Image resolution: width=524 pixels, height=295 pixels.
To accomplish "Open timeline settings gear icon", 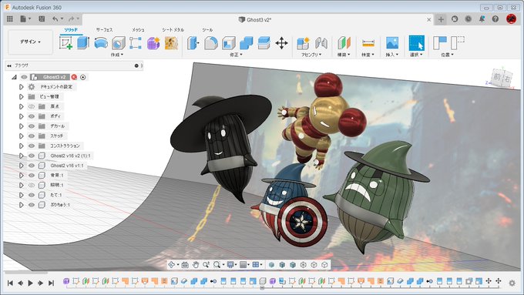I will pyautogui.click(x=512, y=283).
